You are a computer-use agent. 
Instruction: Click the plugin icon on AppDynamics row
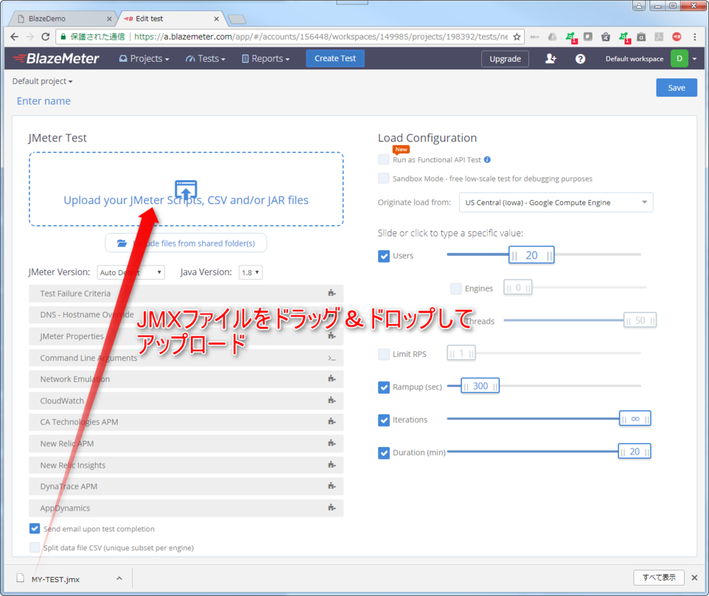pos(332,508)
